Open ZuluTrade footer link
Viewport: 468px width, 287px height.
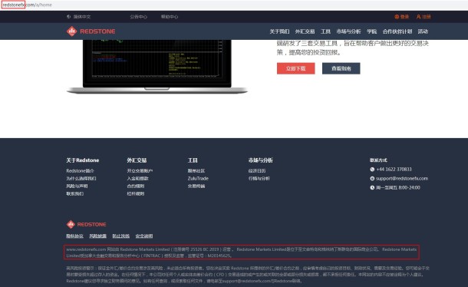198,179
